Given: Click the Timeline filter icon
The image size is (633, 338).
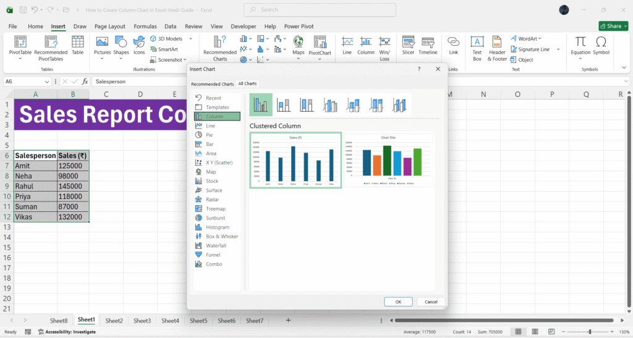Looking at the screenshot, I should pos(428,45).
